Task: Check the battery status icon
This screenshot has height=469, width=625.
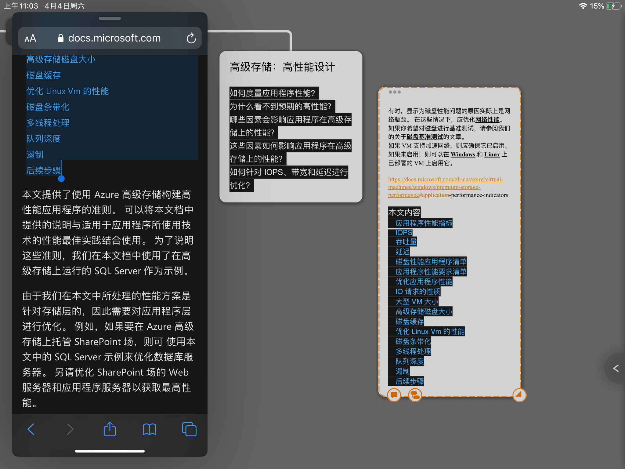Action: 613,6
